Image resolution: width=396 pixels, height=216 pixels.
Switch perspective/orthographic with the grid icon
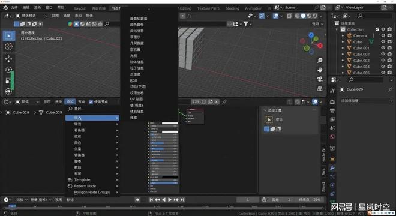click(x=320, y=88)
